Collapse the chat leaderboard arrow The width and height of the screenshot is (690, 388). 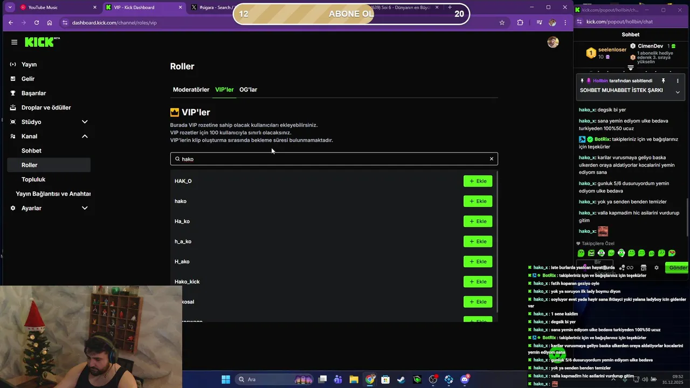[x=631, y=67]
